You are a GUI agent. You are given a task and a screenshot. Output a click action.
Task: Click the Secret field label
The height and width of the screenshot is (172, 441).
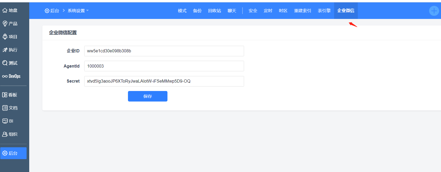(73, 81)
